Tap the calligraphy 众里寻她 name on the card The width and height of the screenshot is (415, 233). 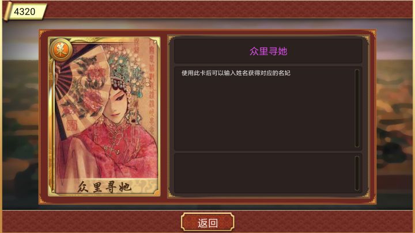[104, 187]
